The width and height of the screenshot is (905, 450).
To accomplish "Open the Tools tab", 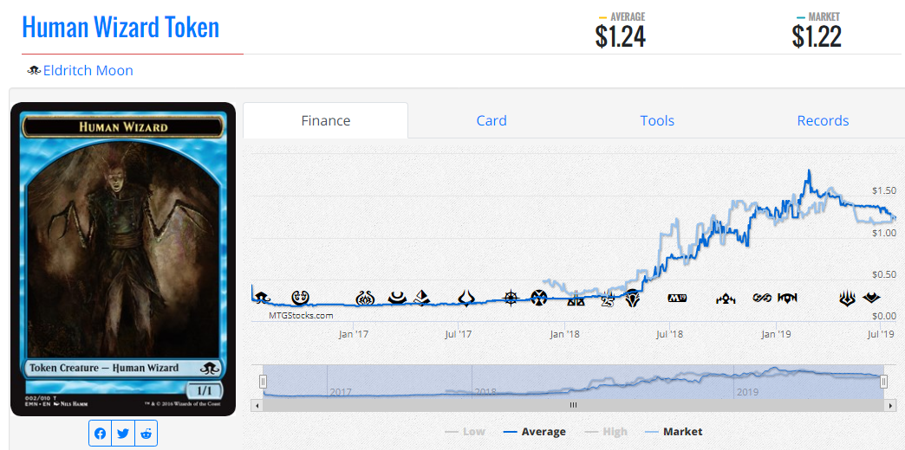I will pos(657,120).
